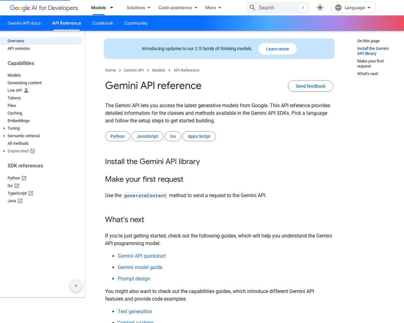Click the Send feedback button
This screenshot has width=404, height=323.
(310, 86)
